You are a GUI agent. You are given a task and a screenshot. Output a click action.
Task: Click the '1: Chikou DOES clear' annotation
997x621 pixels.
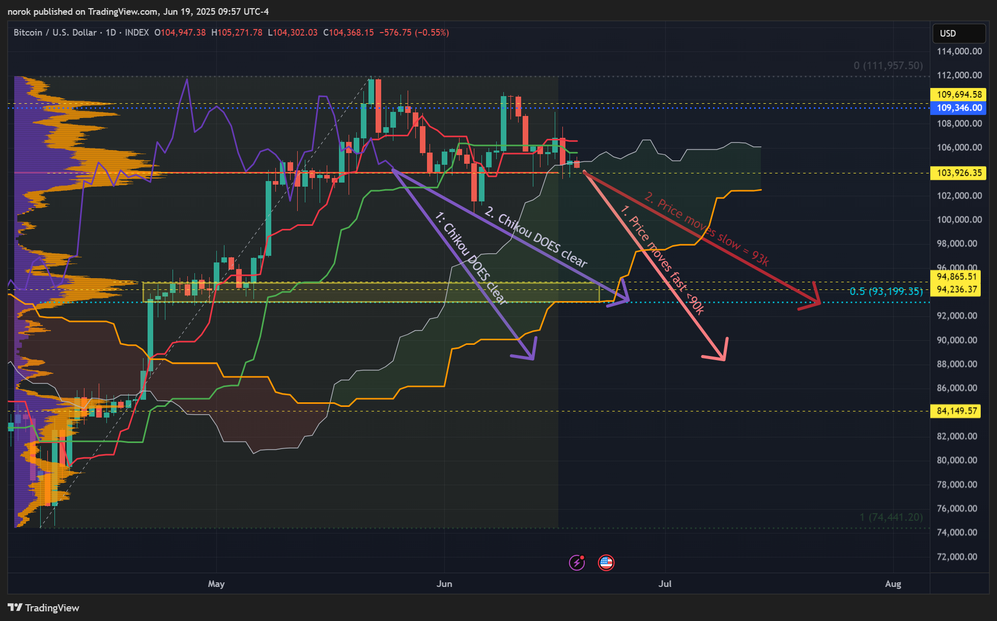point(471,258)
